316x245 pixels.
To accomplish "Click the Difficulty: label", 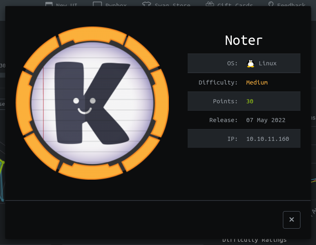I will click(218, 82).
